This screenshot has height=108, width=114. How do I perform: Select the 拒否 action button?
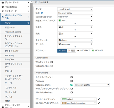[x=71, y=51]
